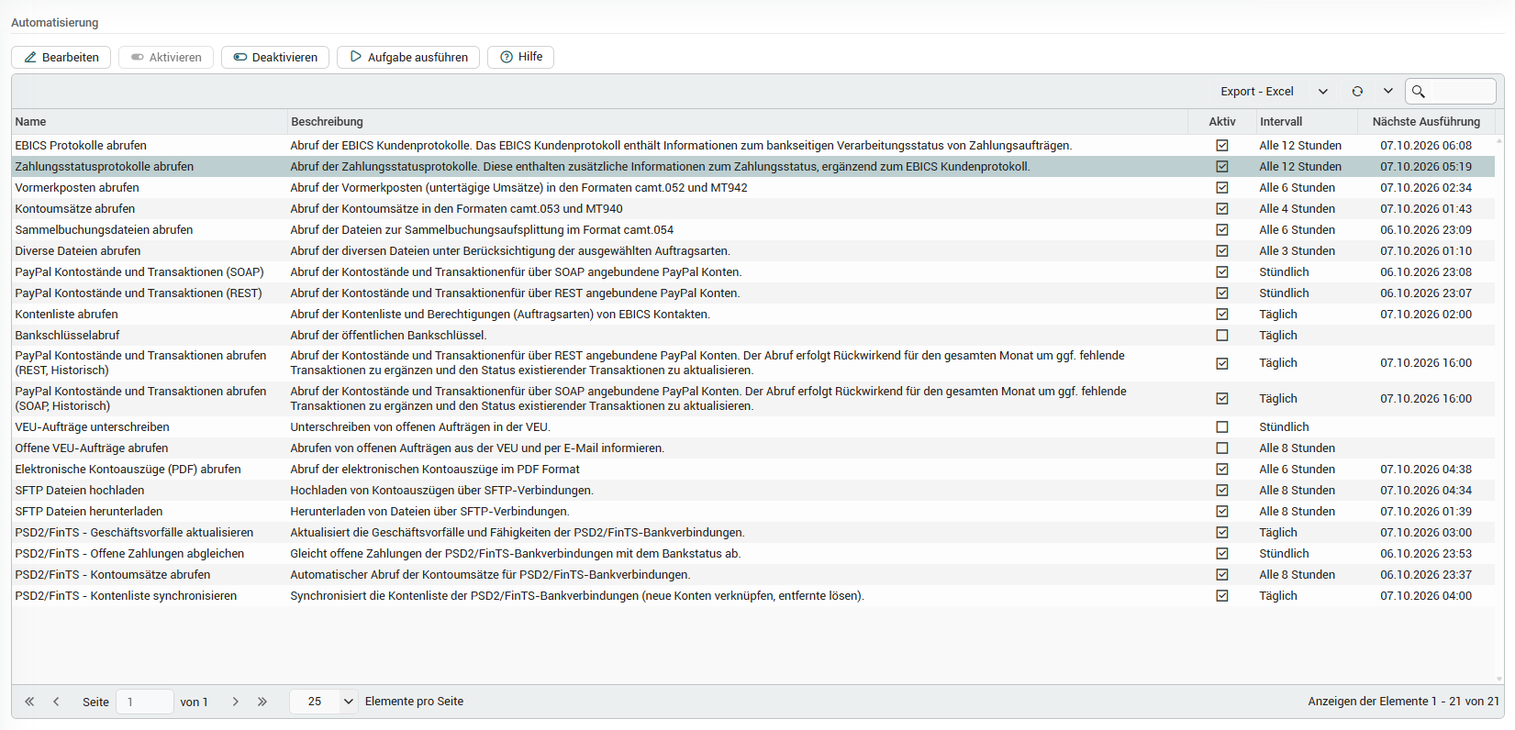Toggle Aktiv checkbox for Bankschlüsselabruf
1515x730 pixels.
pos(1222,336)
